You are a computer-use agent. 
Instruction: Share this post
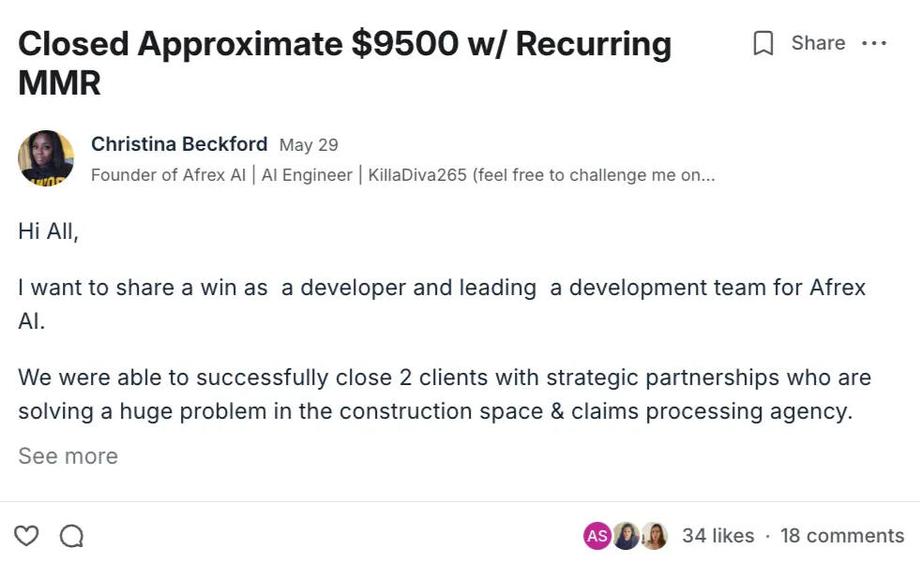[x=818, y=43]
